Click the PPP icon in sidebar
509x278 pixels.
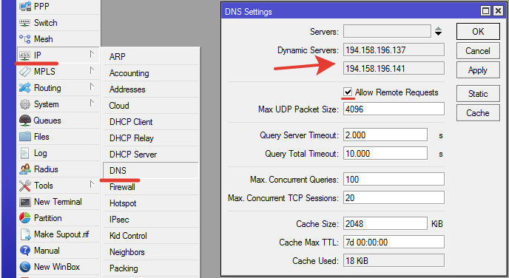[x=25, y=6]
